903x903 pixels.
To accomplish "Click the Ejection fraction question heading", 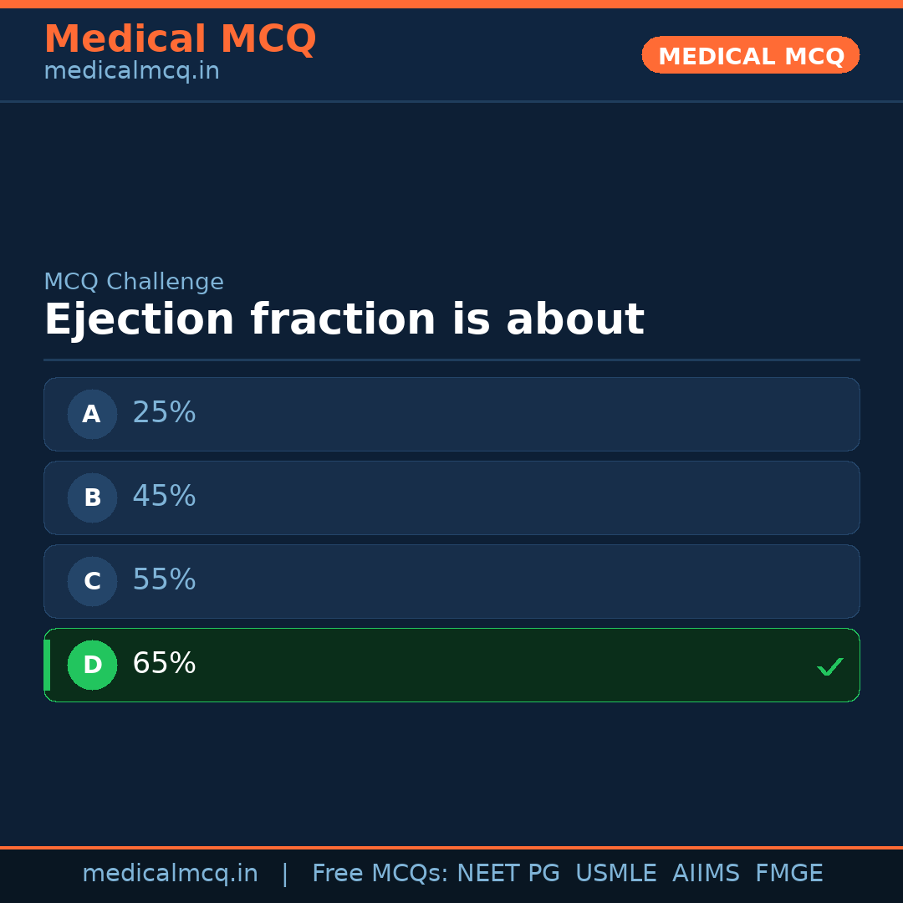I will 344,320.
